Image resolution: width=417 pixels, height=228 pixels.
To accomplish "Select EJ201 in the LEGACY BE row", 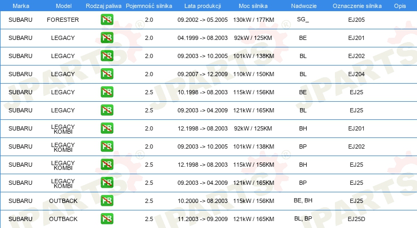I will [x=356, y=38].
